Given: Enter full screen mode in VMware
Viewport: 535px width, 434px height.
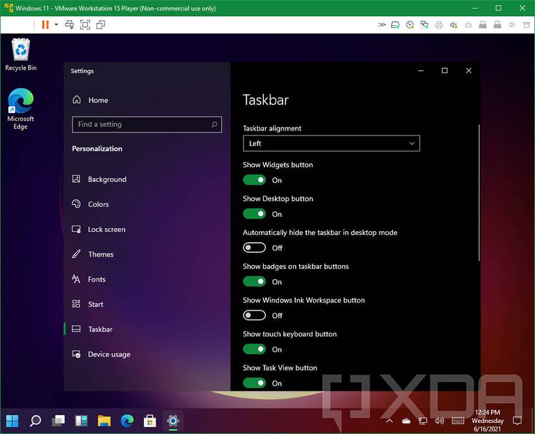Looking at the screenshot, I should point(85,25).
